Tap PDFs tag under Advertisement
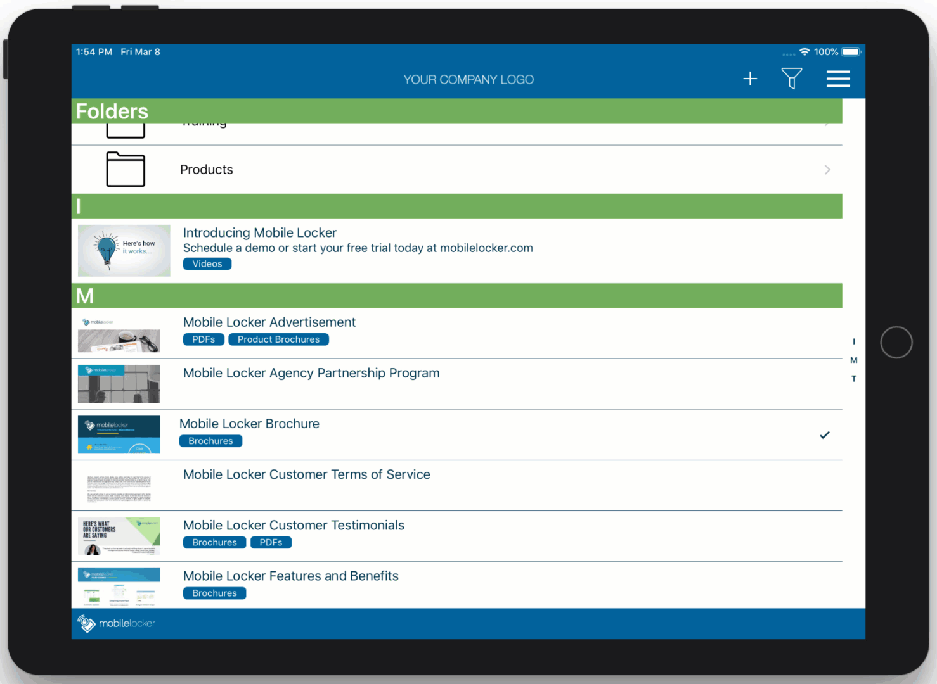The height and width of the screenshot is (684, 937). pos(204,339)
